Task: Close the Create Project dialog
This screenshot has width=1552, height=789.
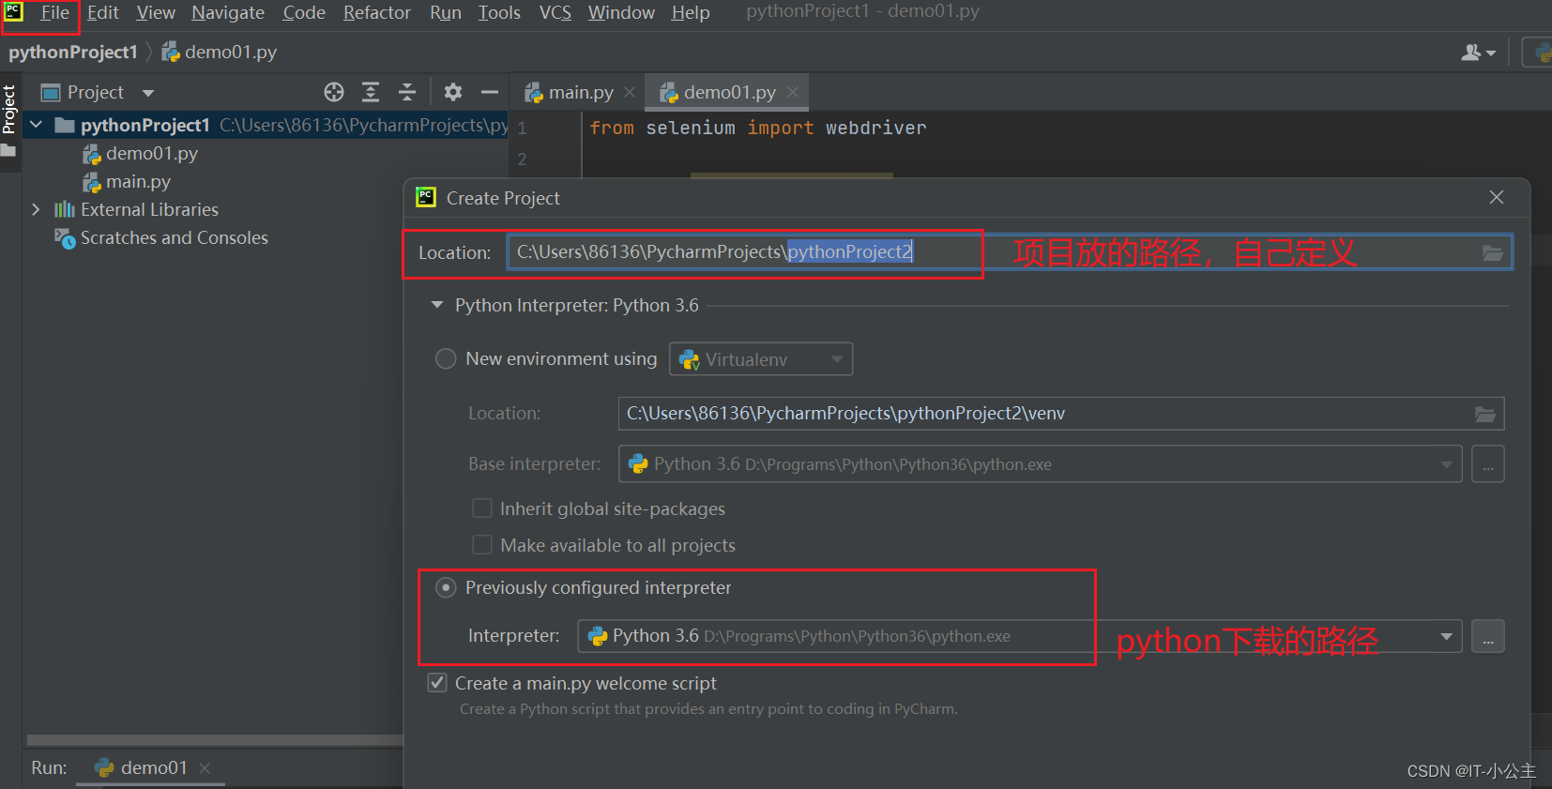Action: (1497, 197)
